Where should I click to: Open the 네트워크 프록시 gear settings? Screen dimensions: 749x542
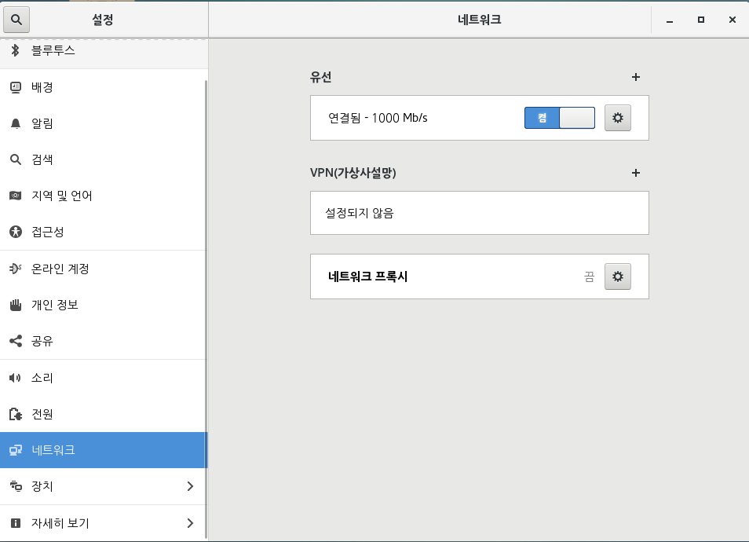(x=618, y=276)
